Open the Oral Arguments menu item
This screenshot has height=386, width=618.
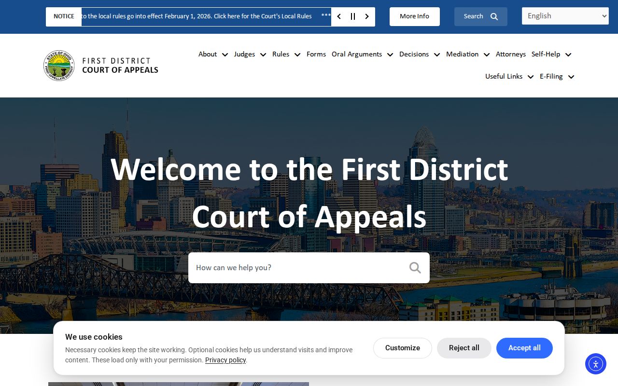pyautogui.click(x=357, y=54)
